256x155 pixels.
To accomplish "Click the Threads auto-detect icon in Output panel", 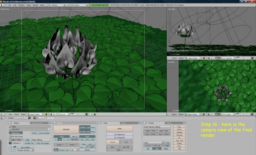I will [x=10, y=143].
